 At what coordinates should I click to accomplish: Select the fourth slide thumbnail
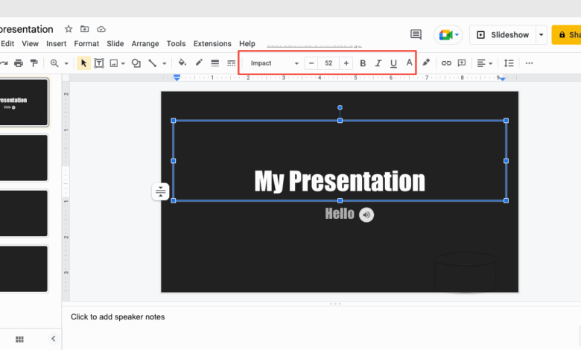pyautogui.click(x=24, y=269)
